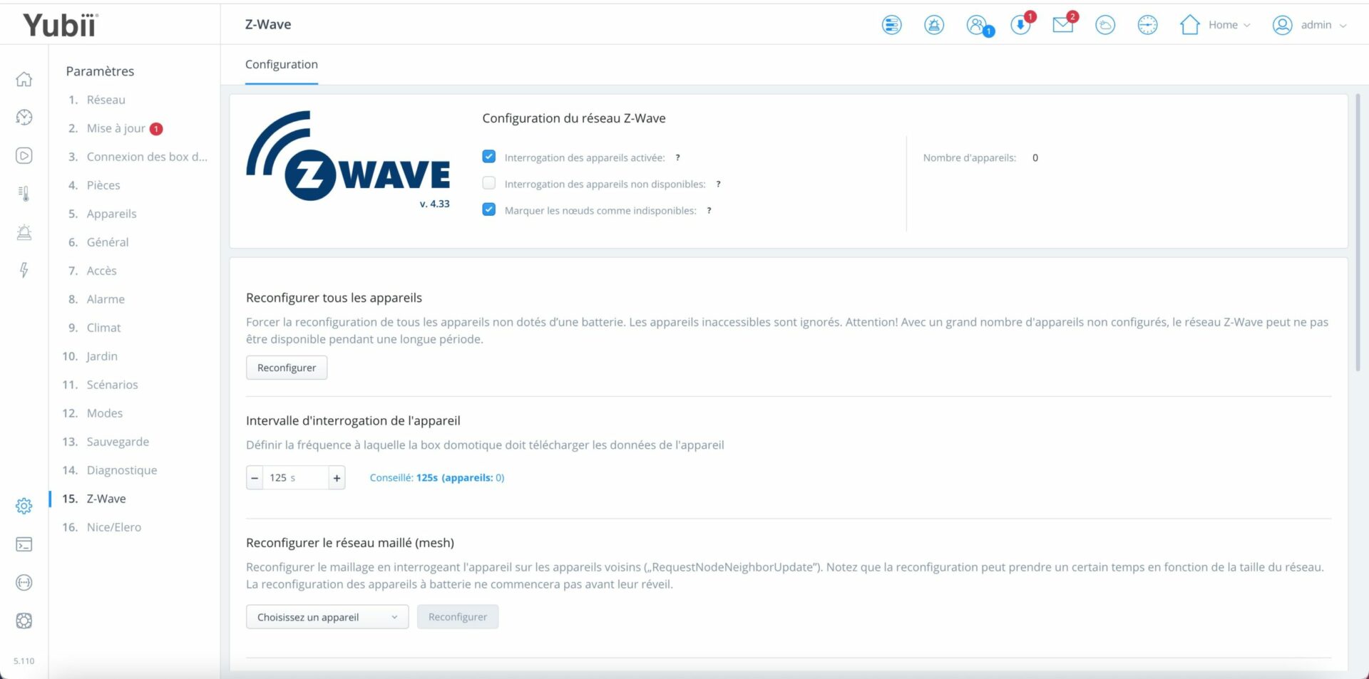1369x679 pixels.
Task: Open 'Sauvegarde' in the Paramètres menu
Action: click(x=118, y=442)
